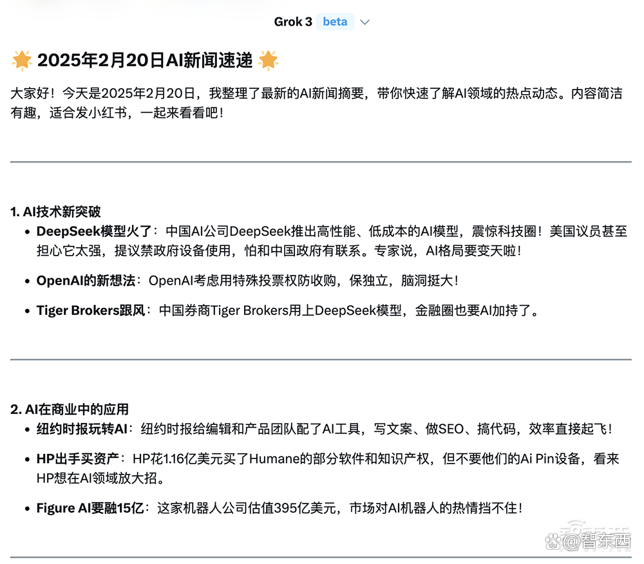The width and height of the screenshot is (644, 564).
Task: Click the bold text Figure AI要融15亿
Action: (90, 508)
